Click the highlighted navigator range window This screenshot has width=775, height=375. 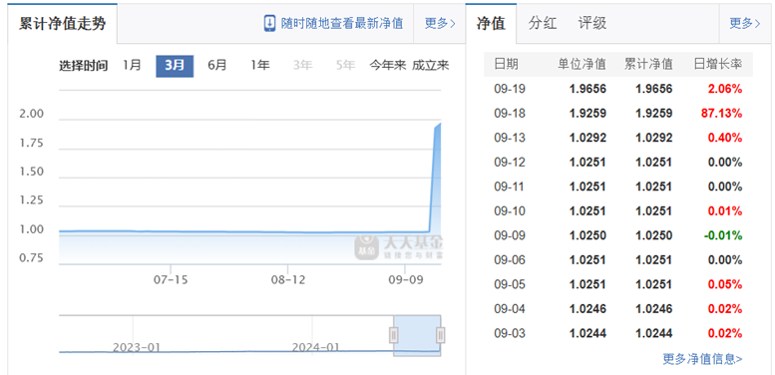417,335
